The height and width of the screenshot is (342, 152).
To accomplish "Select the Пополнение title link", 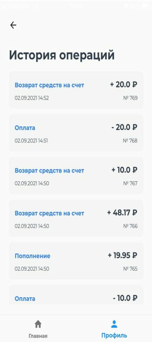I will coord(32,256).
